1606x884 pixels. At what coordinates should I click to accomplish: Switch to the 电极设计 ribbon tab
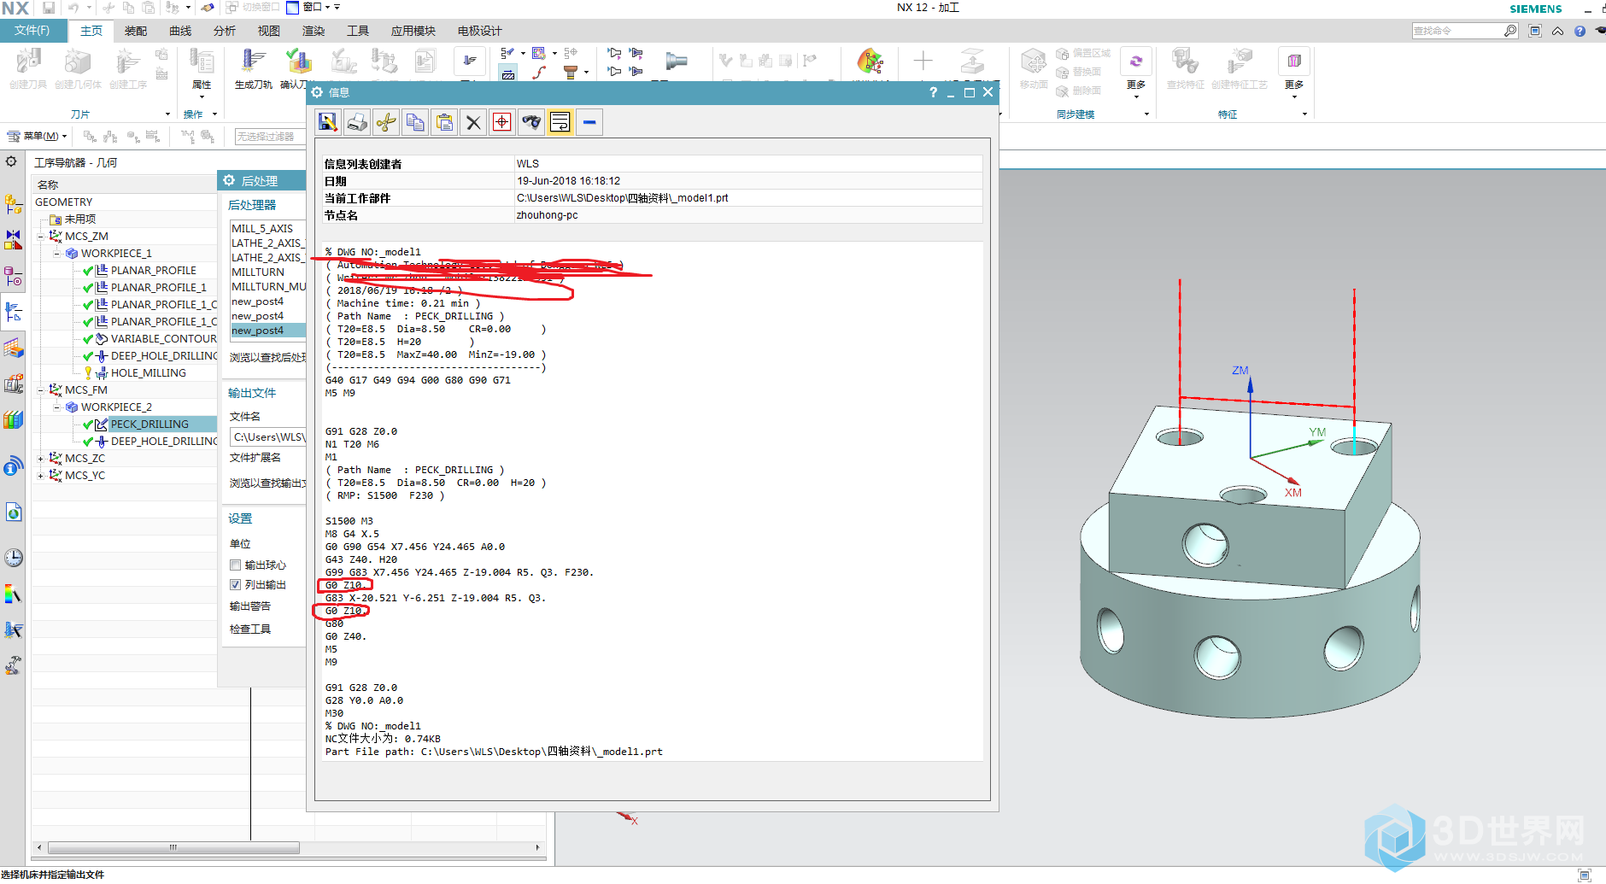pyautogui.click(x=479, y=31)
